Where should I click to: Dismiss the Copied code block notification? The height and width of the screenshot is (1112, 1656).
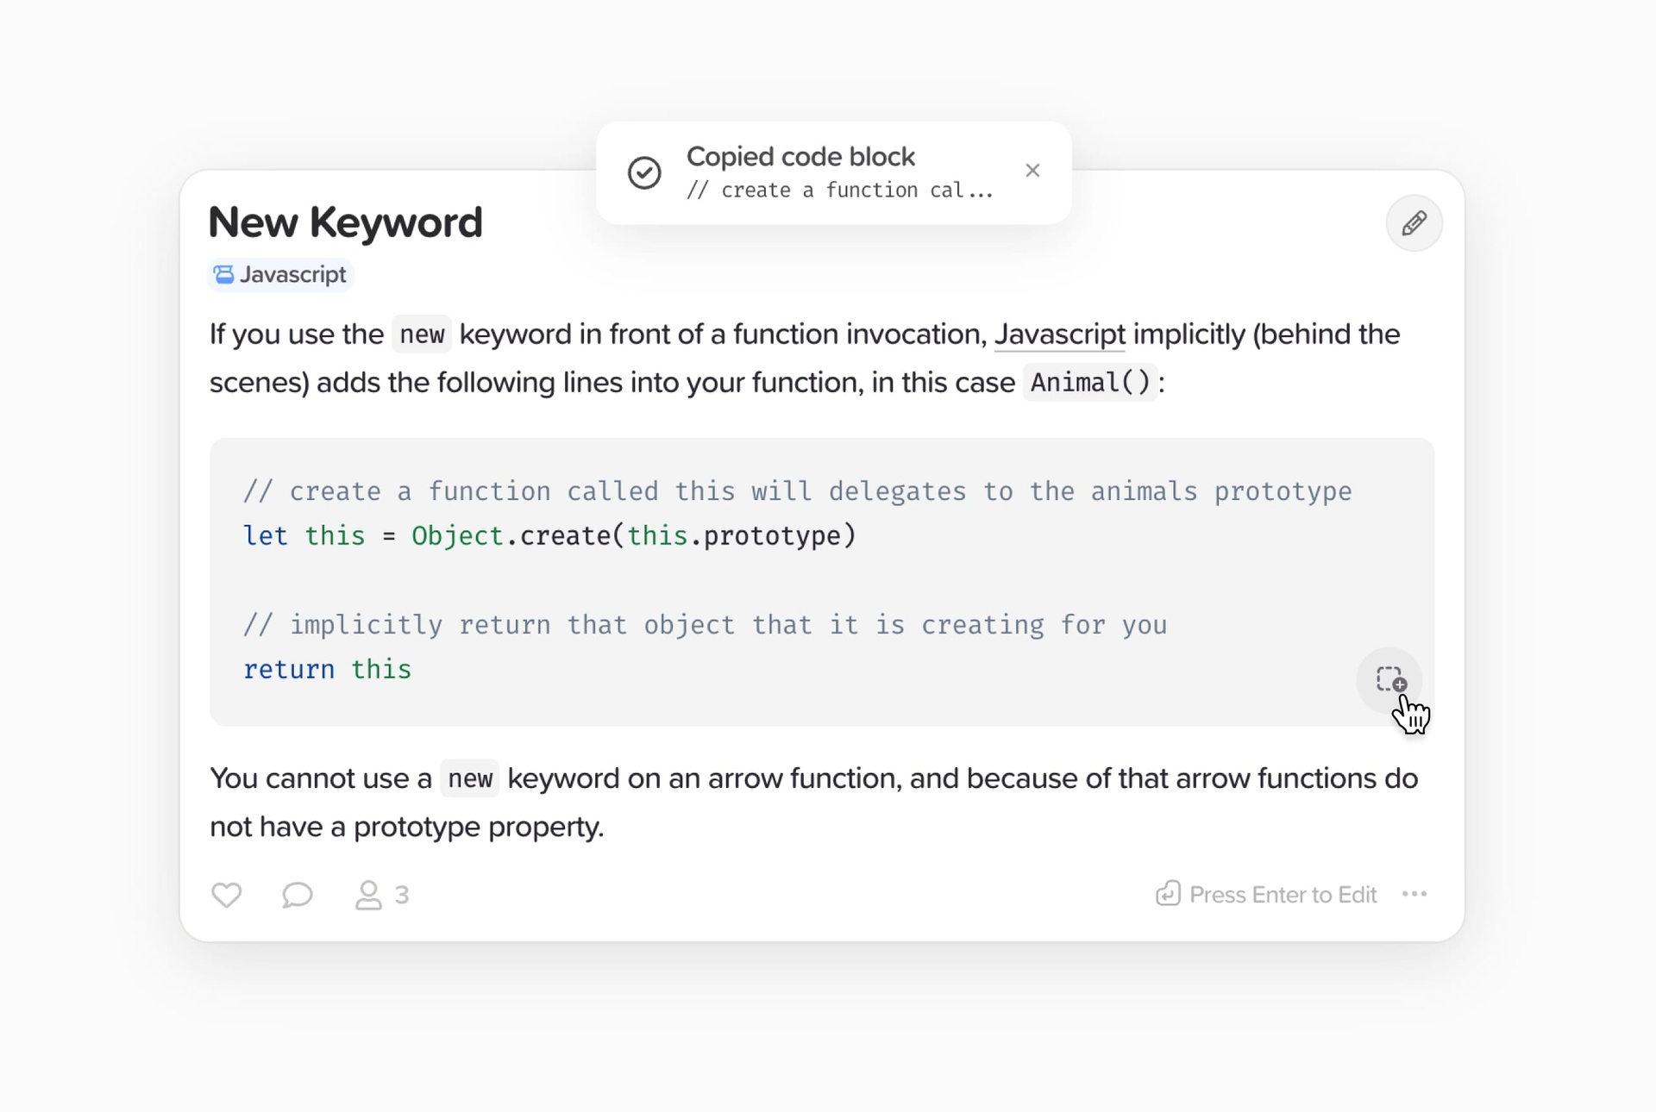tap(1032, 171)
